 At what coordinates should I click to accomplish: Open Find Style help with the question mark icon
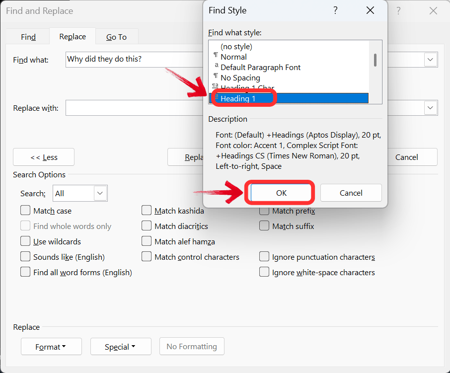point(335,10)
